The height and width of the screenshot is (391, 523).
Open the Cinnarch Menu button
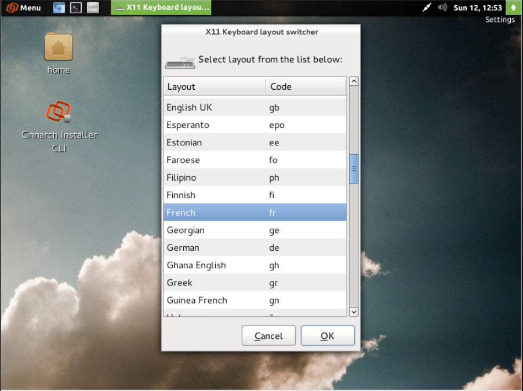click(24, 8)
